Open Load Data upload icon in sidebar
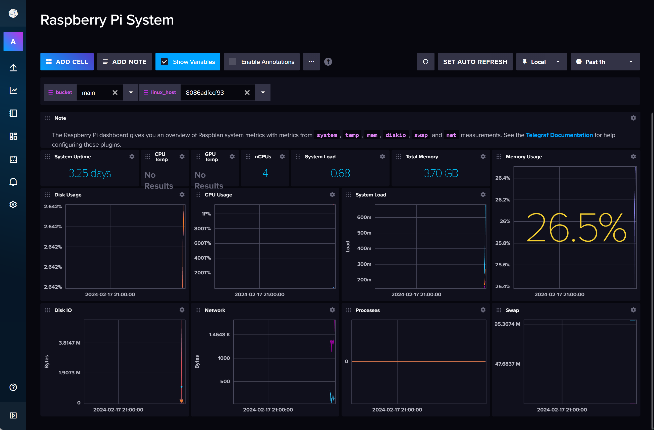 [x=13, y=67]
